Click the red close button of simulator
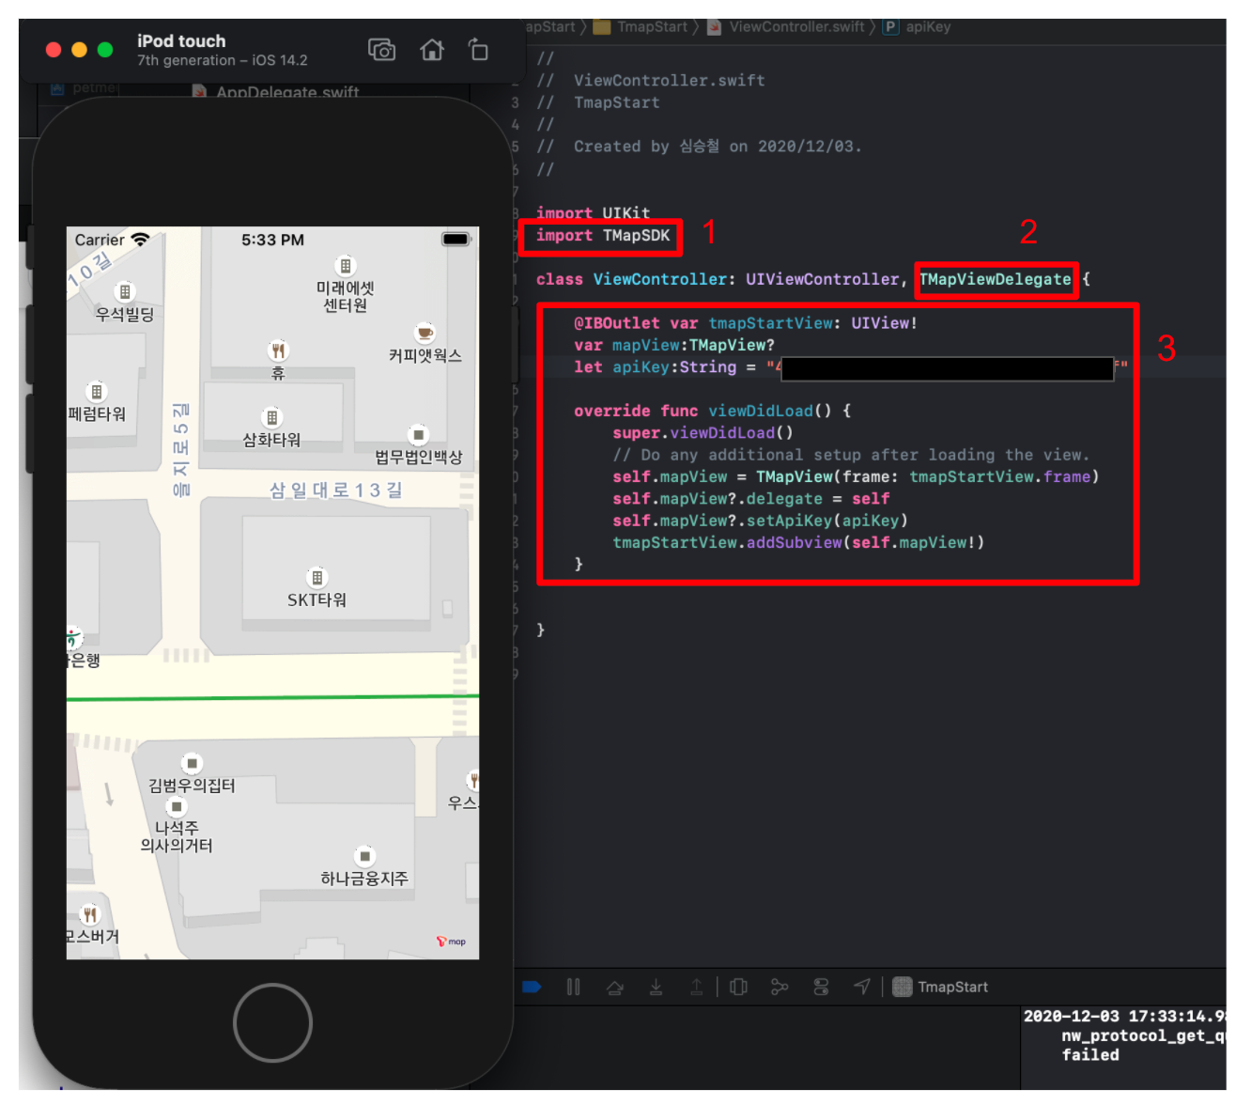The image size is (1251, 1105). pyautogui.click(x=54, y=50)
